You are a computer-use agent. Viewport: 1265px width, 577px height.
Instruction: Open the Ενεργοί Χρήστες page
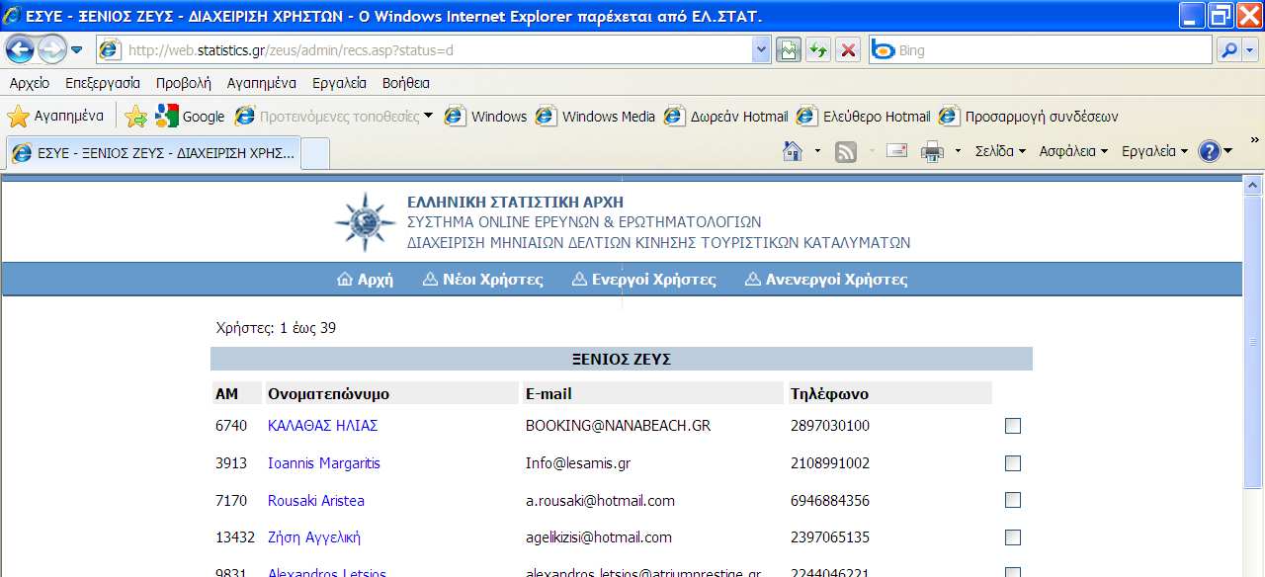[x=644, y=280]
